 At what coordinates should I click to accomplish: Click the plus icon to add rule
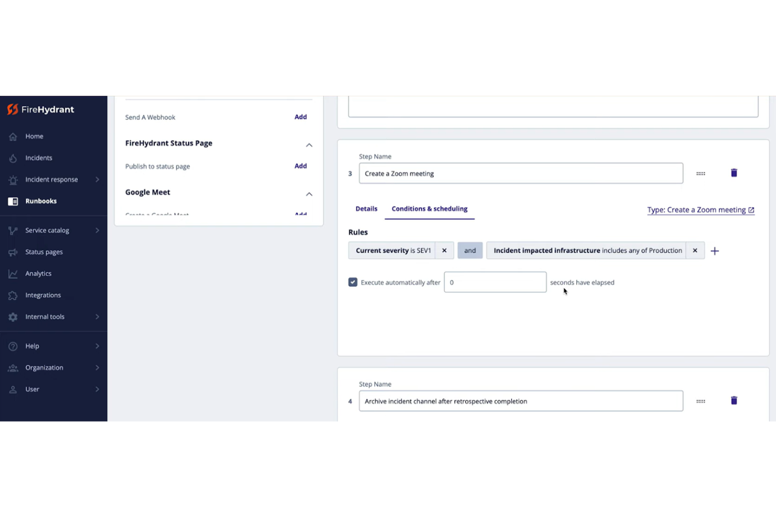714,251
